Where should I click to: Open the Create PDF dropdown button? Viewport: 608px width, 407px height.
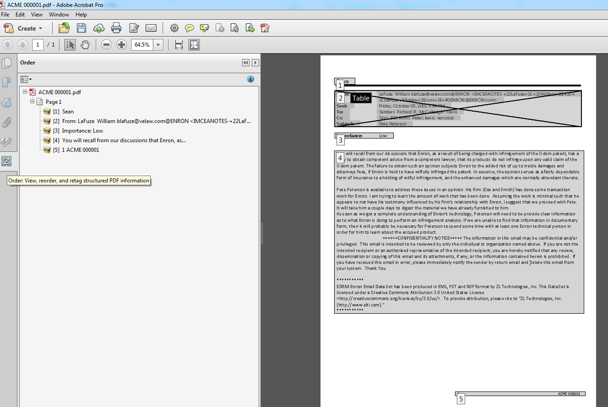click(x=23, y=28)
